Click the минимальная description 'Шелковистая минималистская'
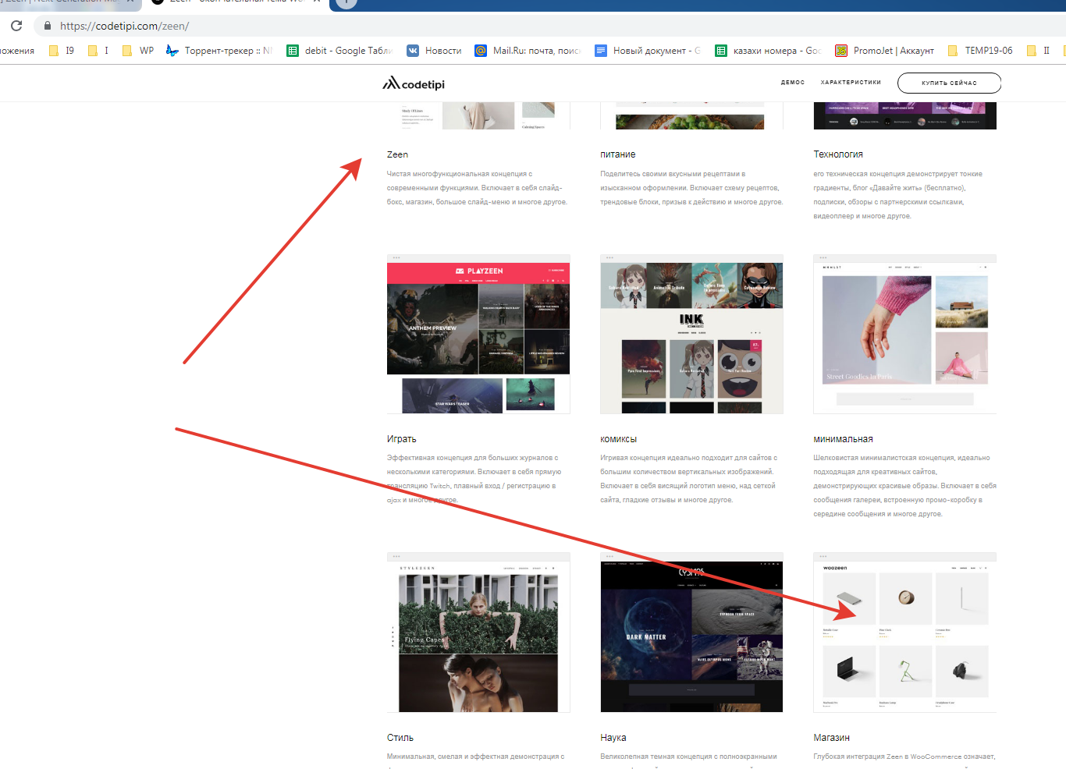The image size is (1066, 769). coord(904,486)
